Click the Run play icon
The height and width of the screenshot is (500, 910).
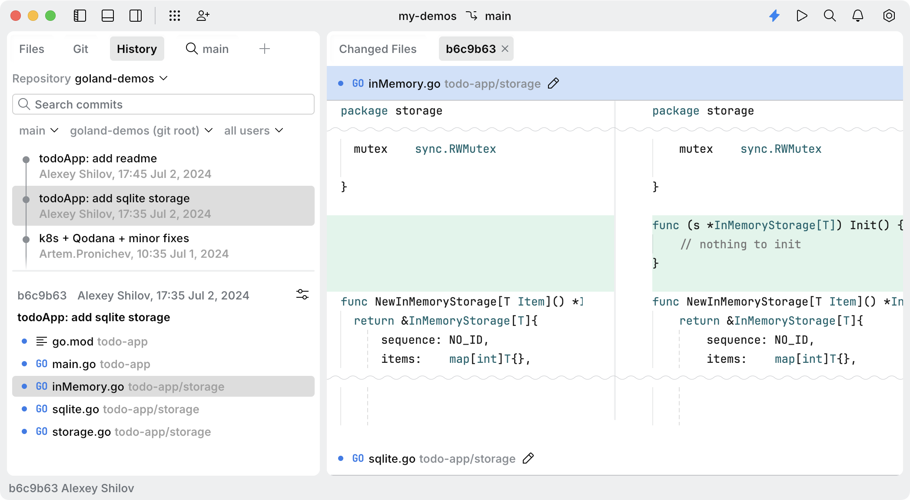(x=802, y=16)
